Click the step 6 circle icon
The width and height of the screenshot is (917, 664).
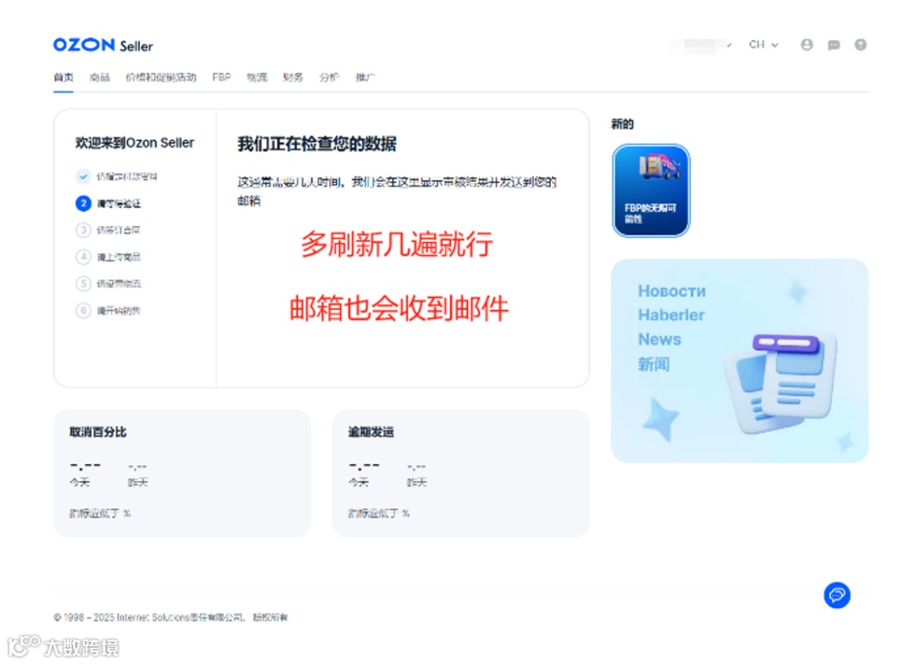pyautogui.click(x=83, y=311)
